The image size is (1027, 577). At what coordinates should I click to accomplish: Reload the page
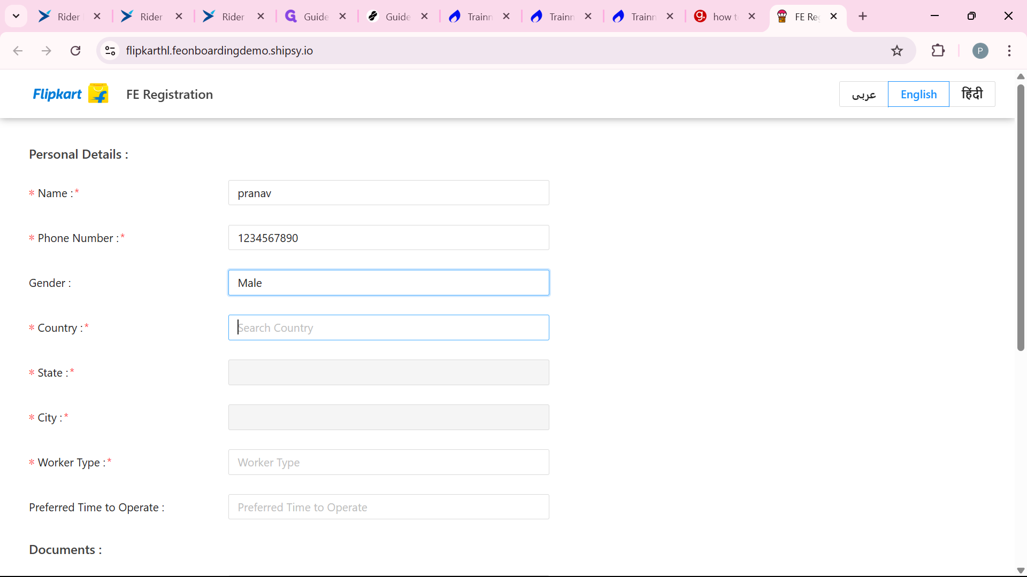(75, 51)
